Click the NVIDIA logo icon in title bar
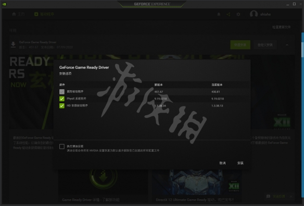The image size is (304, 206). 4,4
